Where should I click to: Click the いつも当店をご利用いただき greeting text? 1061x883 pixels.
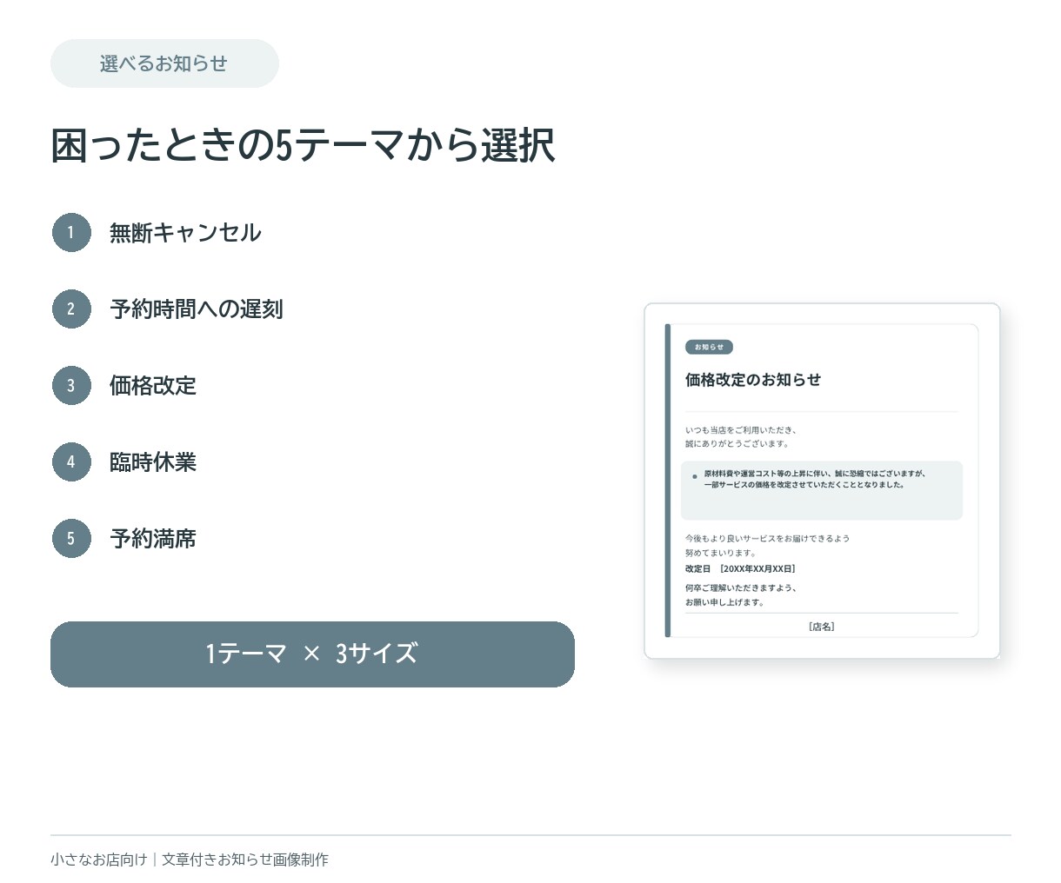pyautogui.click(x=740, y=437)
